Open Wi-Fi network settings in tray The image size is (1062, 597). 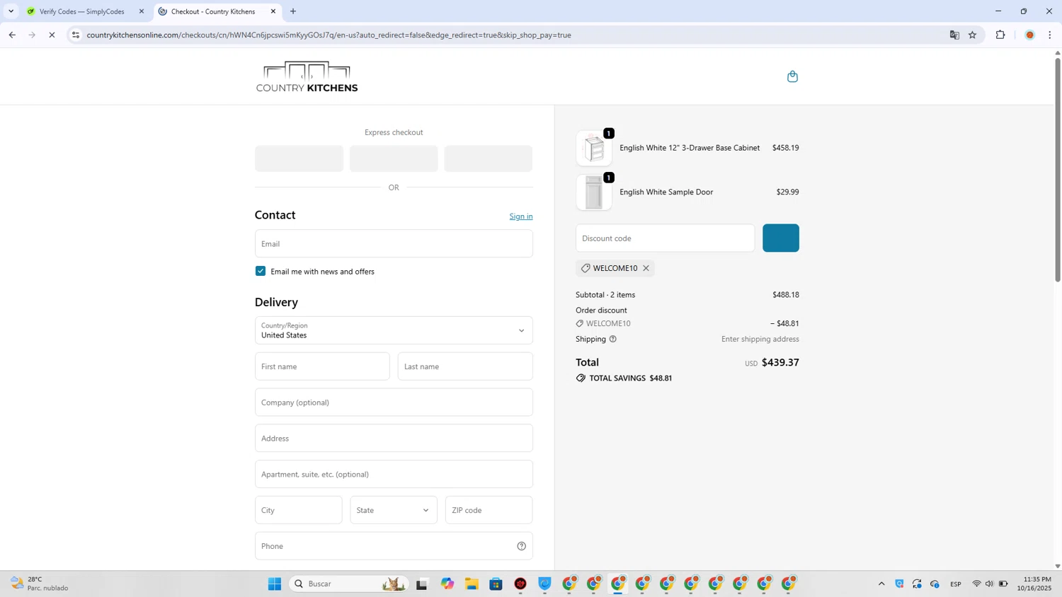(976, 584)
